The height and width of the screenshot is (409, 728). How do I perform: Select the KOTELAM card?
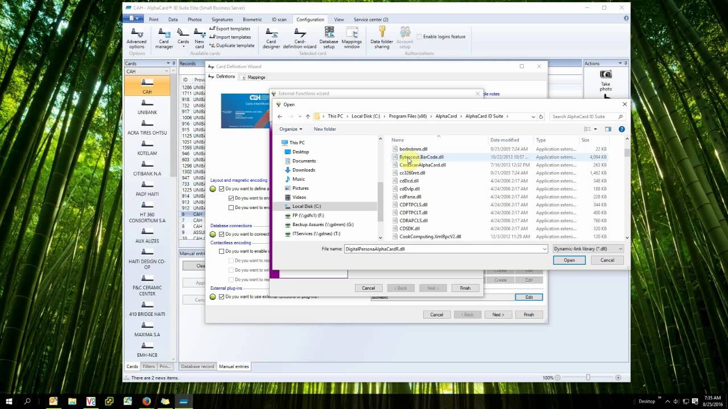pyautogui.click(x=147, y=148)
